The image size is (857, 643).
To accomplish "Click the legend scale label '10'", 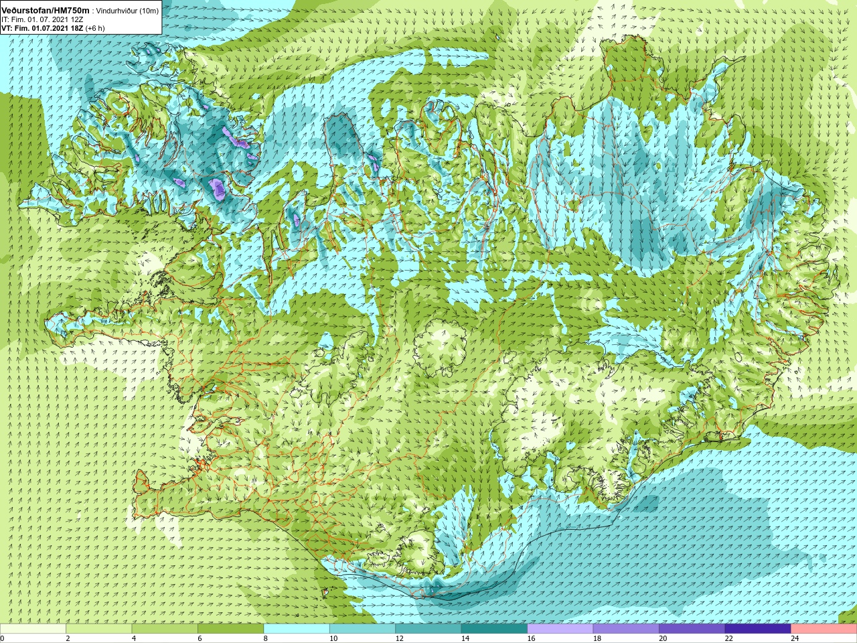I will pos(333,639).
